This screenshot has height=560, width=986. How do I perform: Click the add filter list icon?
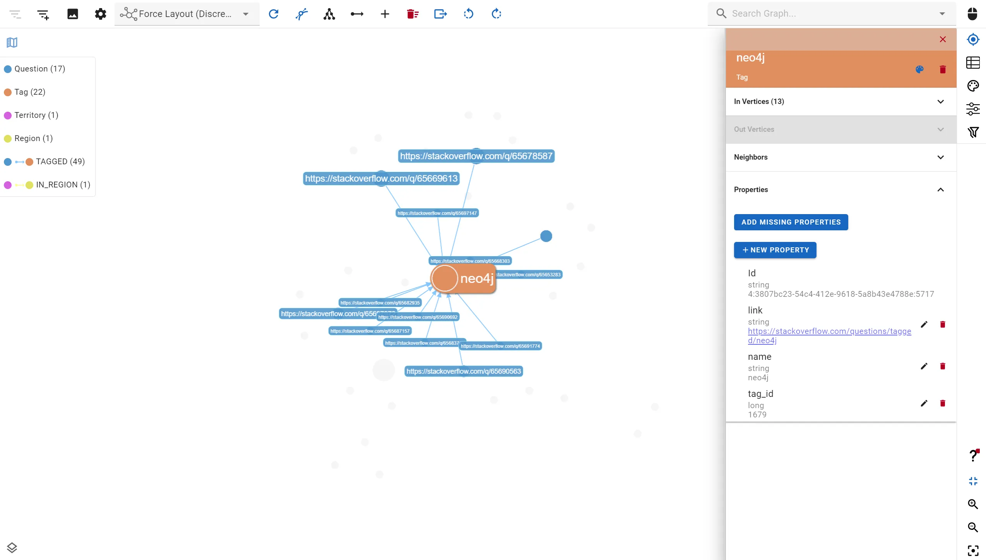[x=43, y=15]
